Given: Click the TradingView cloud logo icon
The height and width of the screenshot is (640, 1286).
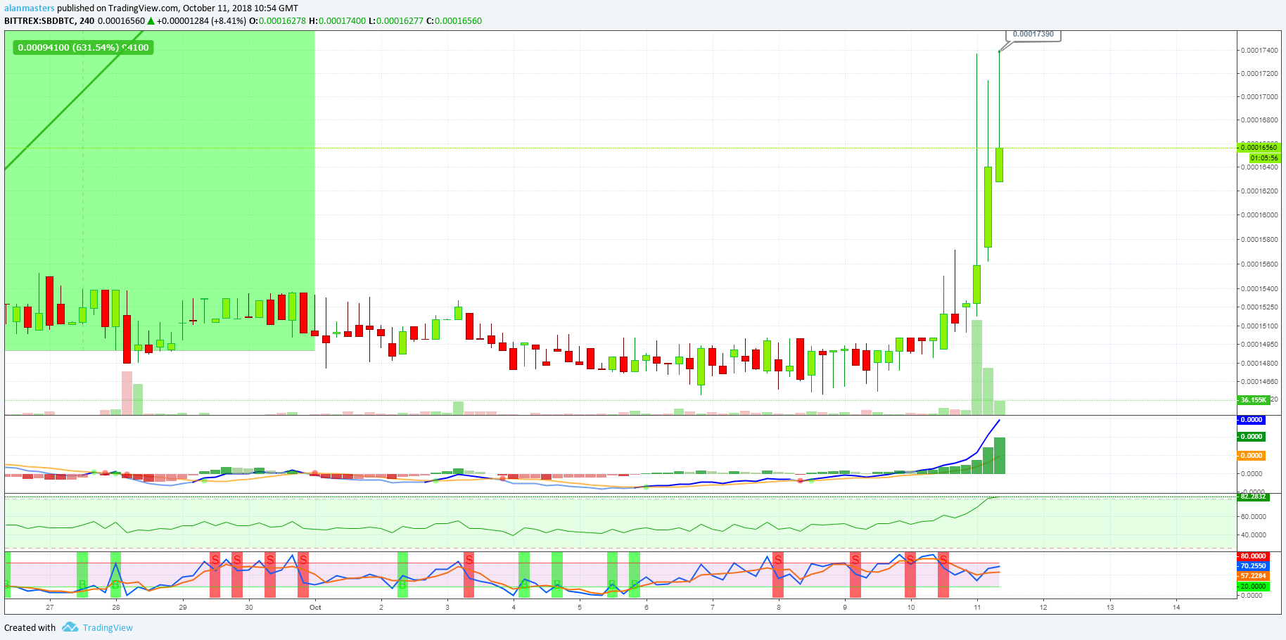Looking at the screenshot, I should click(70, 627).
